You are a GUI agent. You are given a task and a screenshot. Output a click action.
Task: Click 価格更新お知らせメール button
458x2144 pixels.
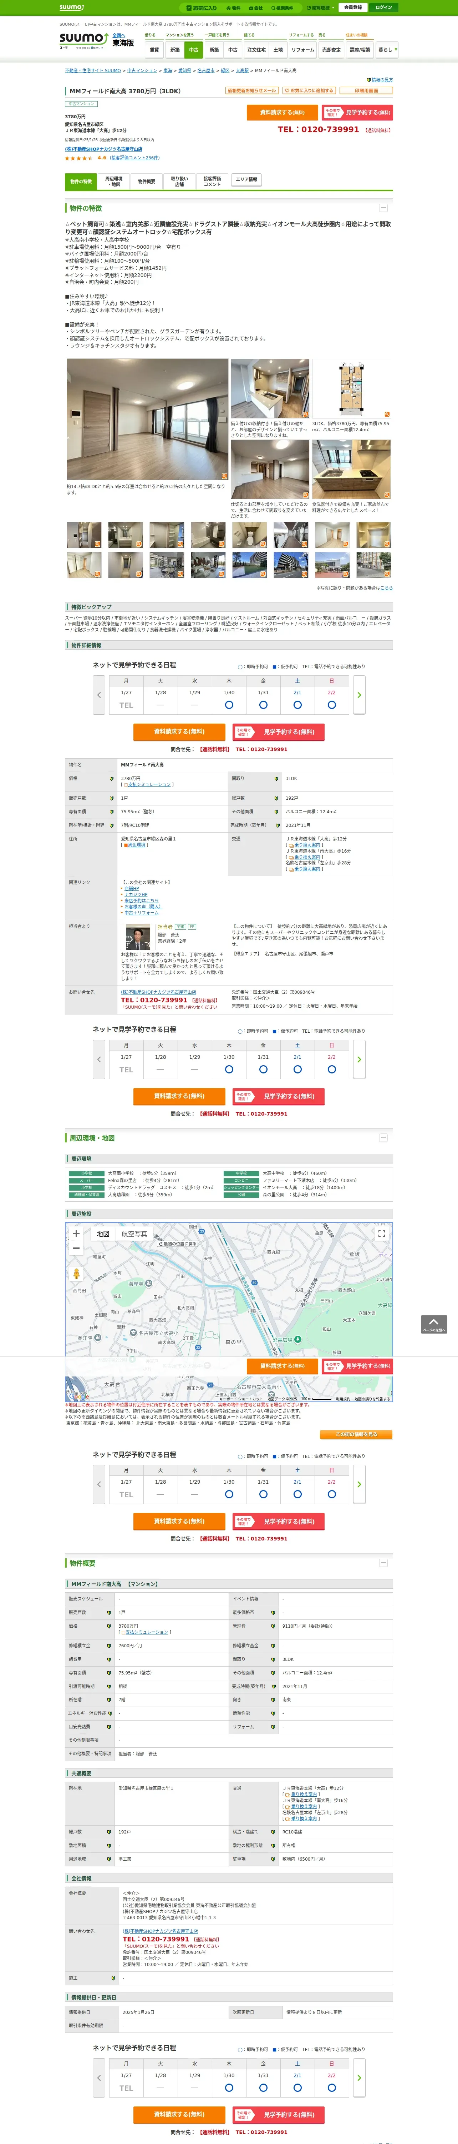click(251, 91)
